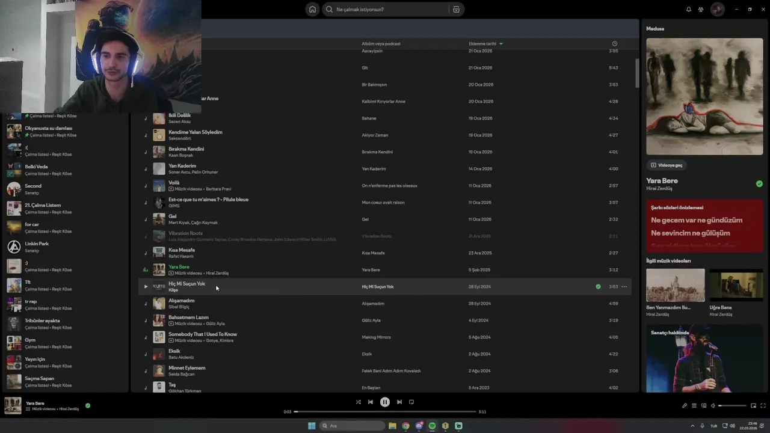This screenshot has width=770, height=433.
Task: Click the Windows taskbar search box
Action: click(353, 426)
